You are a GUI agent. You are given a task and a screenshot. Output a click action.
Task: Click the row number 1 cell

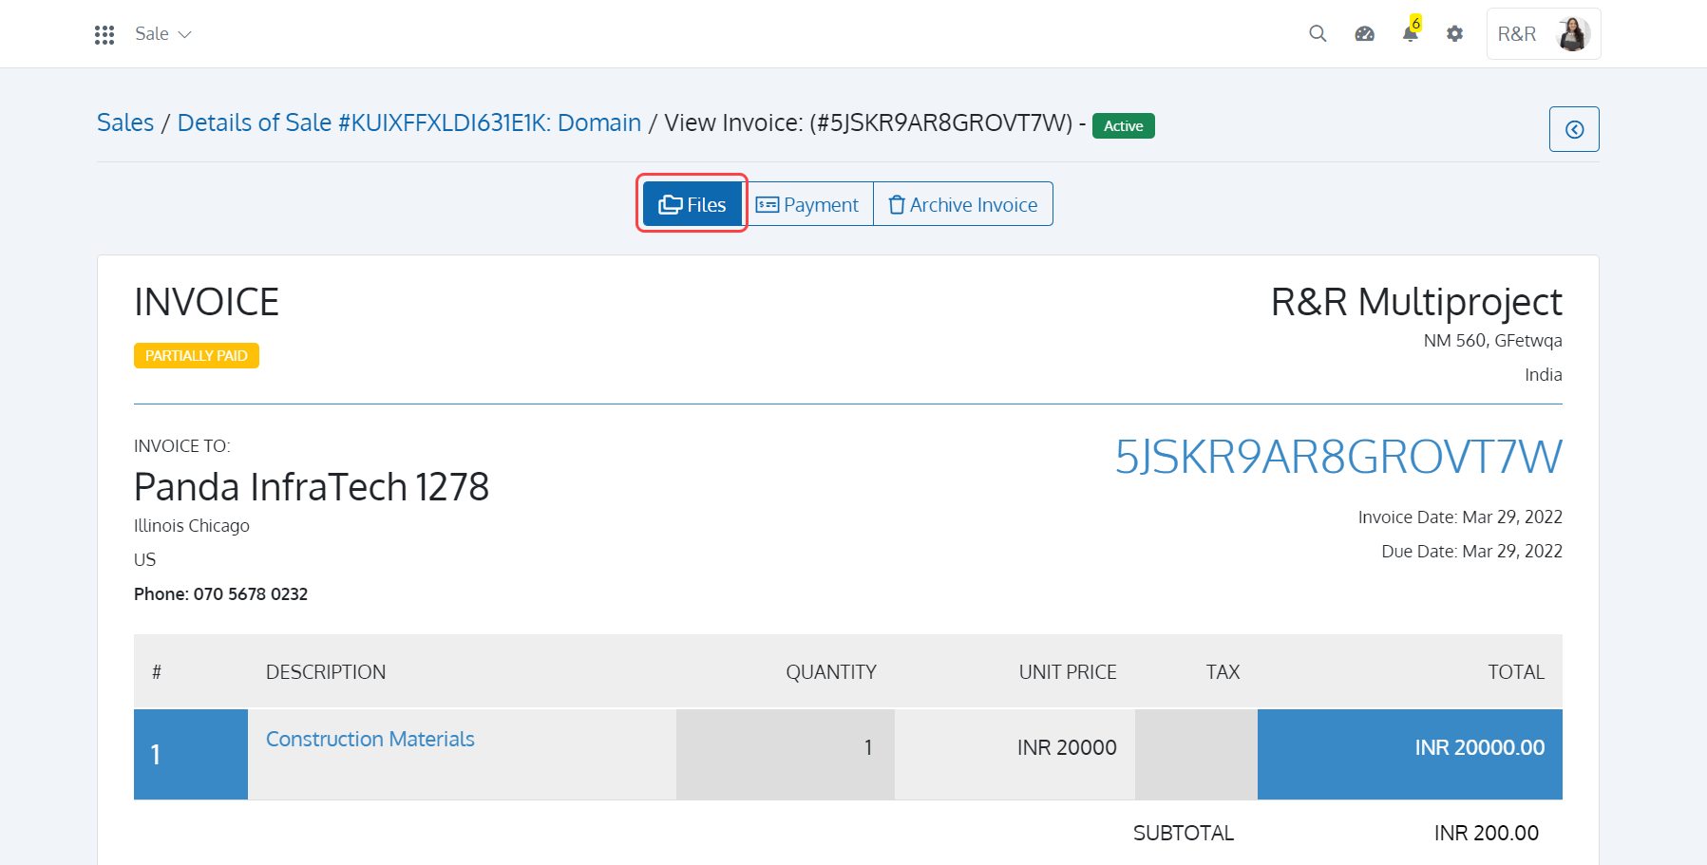(x=191, y=754)
